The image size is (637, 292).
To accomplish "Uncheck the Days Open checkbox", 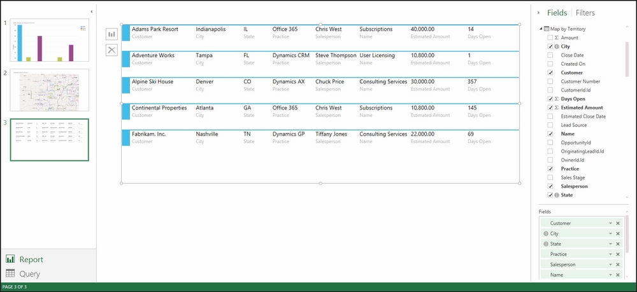I will 550,99.
